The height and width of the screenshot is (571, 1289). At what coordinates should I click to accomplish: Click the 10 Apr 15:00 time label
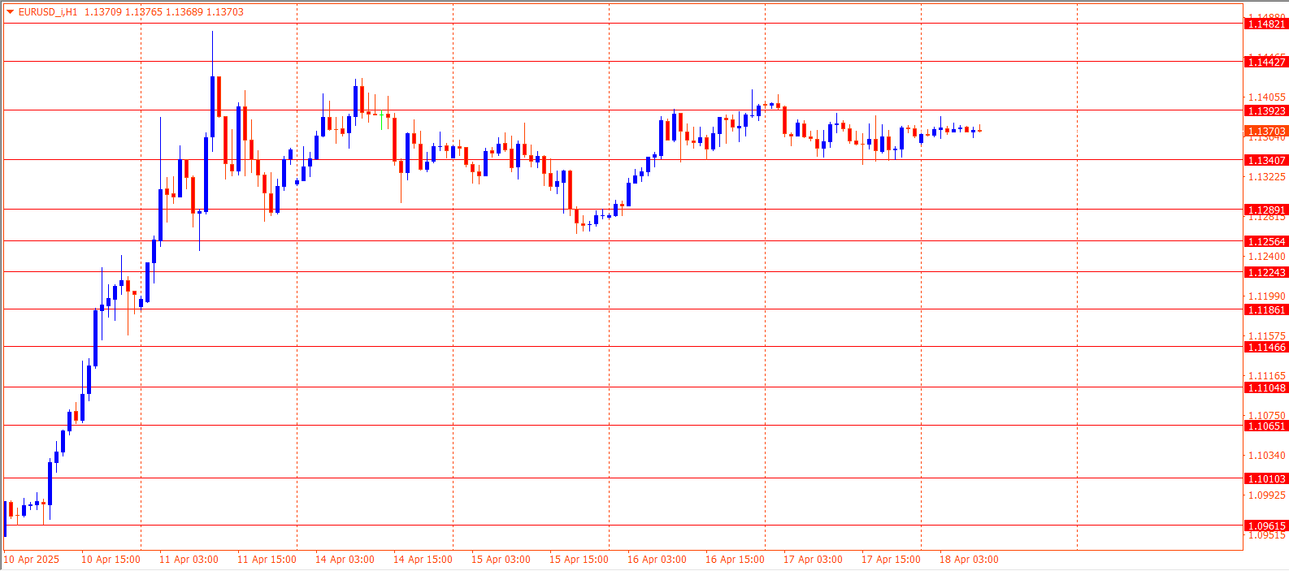(x=111, y=560)
